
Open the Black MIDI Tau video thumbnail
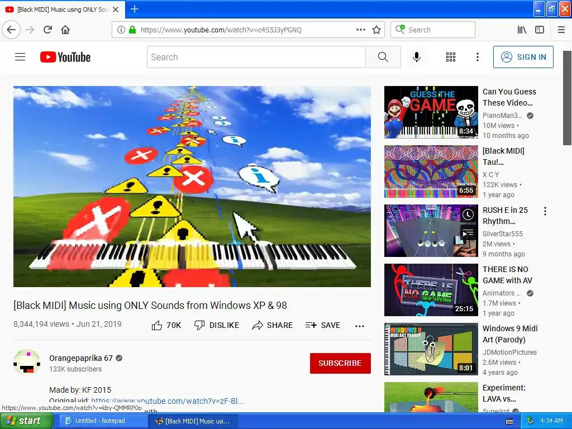point(431,171)
